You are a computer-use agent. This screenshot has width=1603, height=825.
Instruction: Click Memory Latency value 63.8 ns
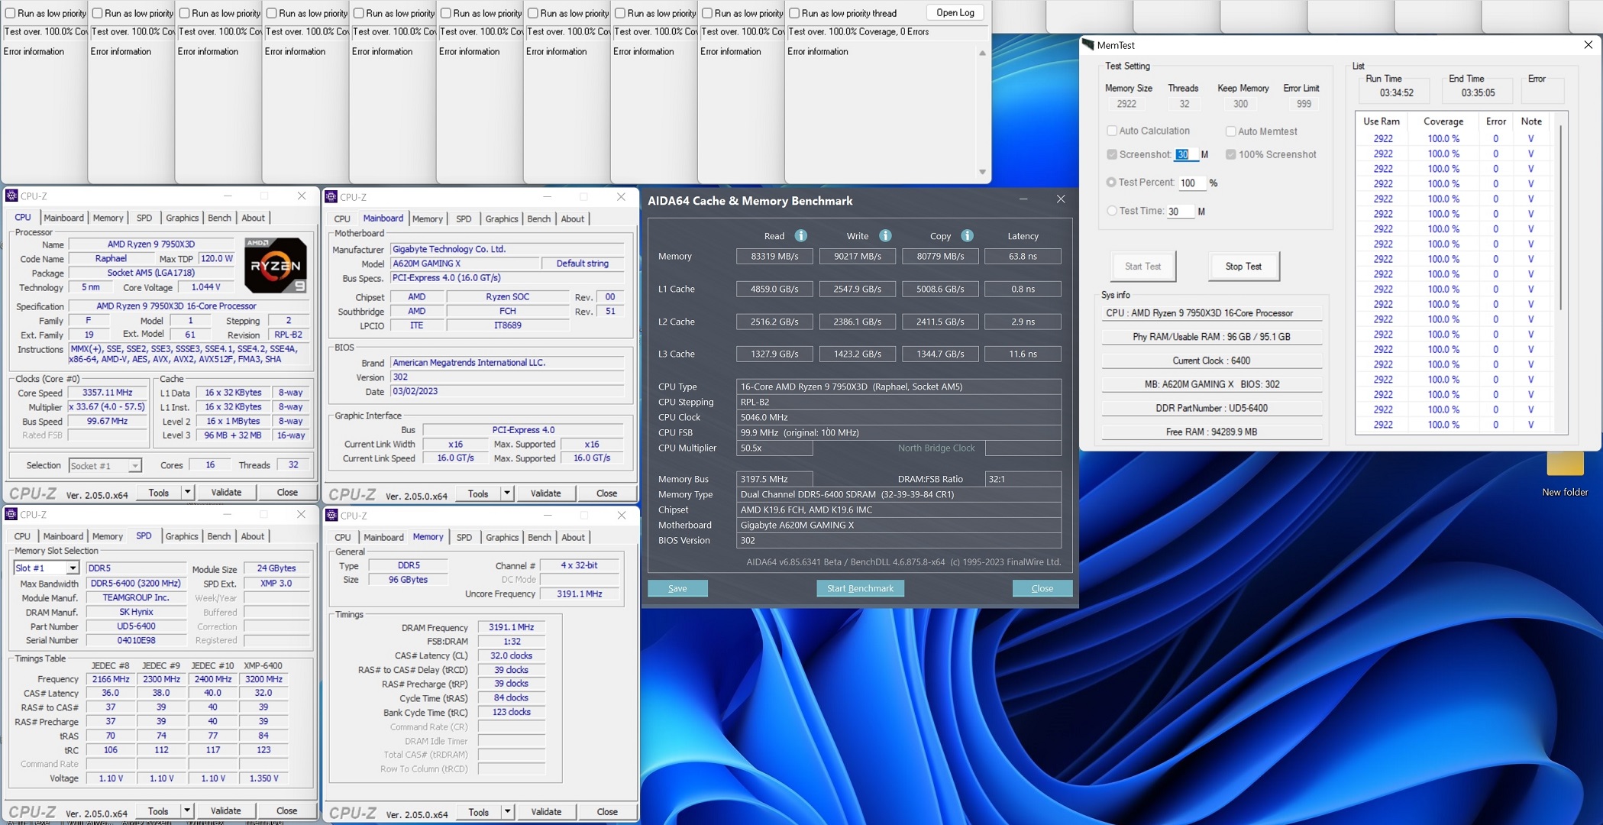point(1023,256)
